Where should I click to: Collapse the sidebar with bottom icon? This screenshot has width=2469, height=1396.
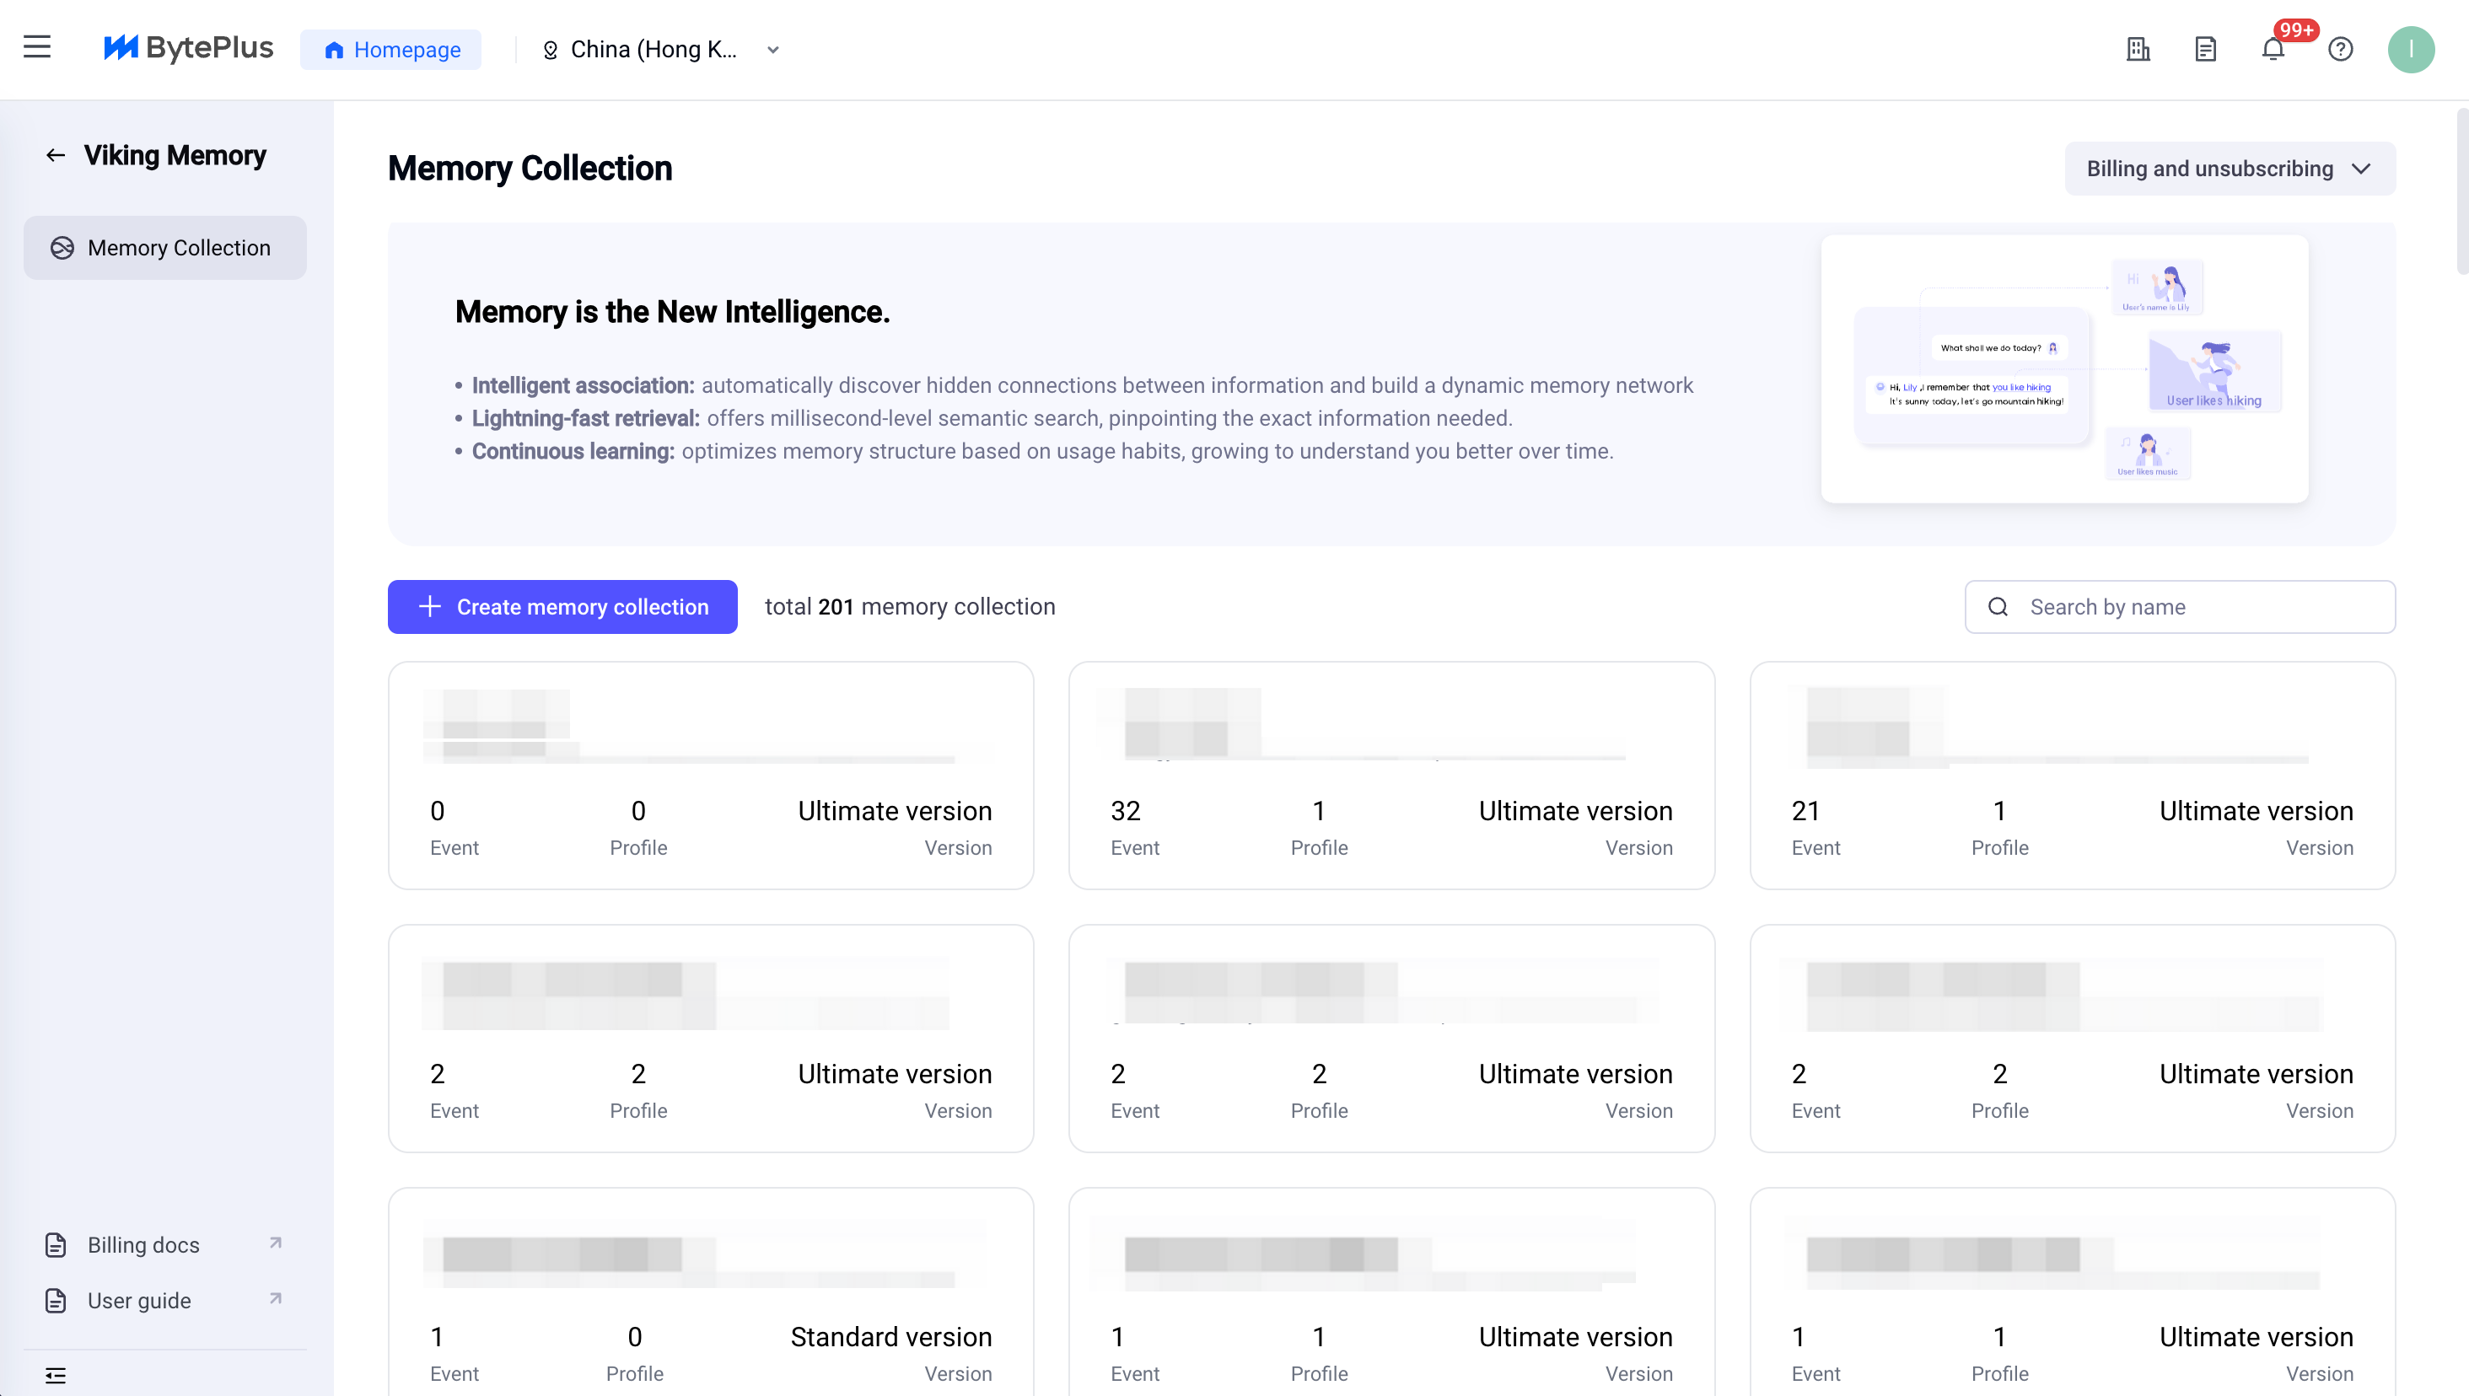pyautogui.click(x=56, y=1375)
